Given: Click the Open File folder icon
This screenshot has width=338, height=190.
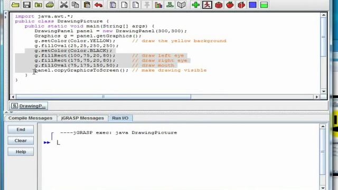Looking at the screenshot, I should click(15, 5).
